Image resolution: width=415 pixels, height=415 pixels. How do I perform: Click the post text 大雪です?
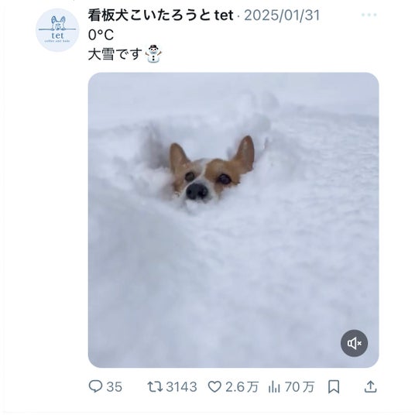pyautogui.click(x=115, y=54)
